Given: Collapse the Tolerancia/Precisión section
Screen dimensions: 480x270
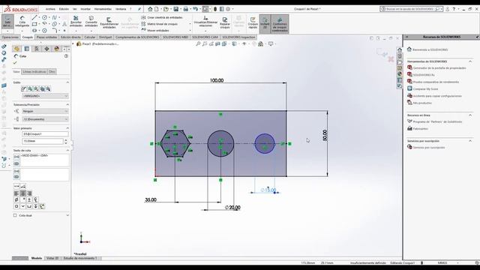Looking at the screenshot, I should [67, 105].
